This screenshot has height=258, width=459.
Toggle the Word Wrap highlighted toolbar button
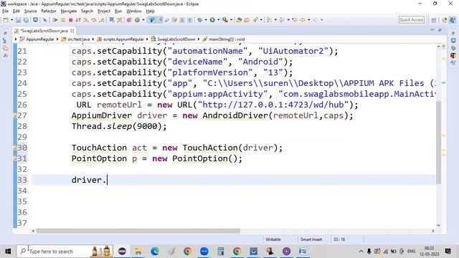[x=160, y=20]
